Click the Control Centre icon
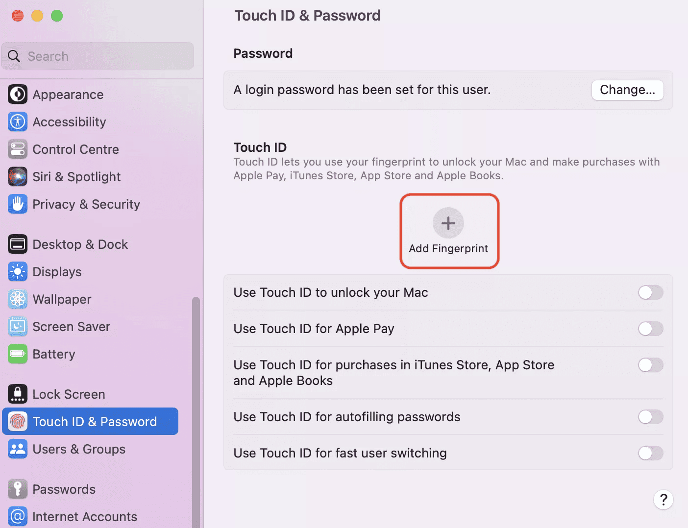The height and width of the screenshot is (528, 688). pyautogui.click(x=18, y=149)
